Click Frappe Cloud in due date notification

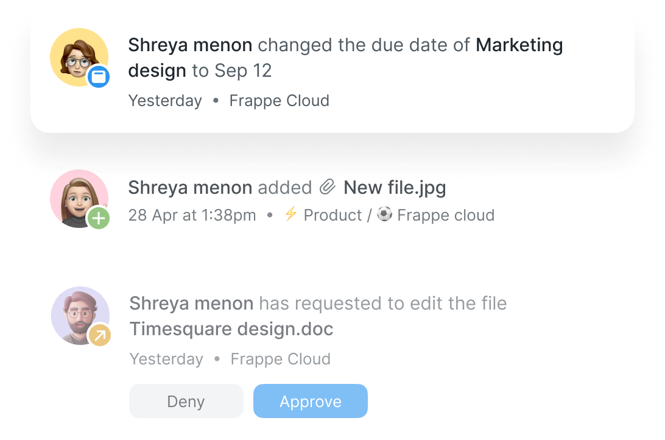pos(279,101)
